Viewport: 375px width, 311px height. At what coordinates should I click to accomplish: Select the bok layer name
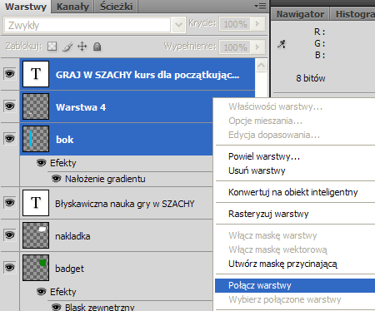65,140
